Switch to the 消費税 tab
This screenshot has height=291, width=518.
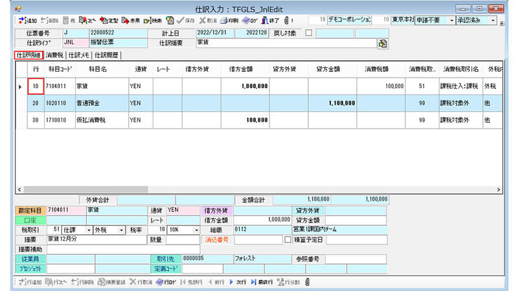[55, 55]
